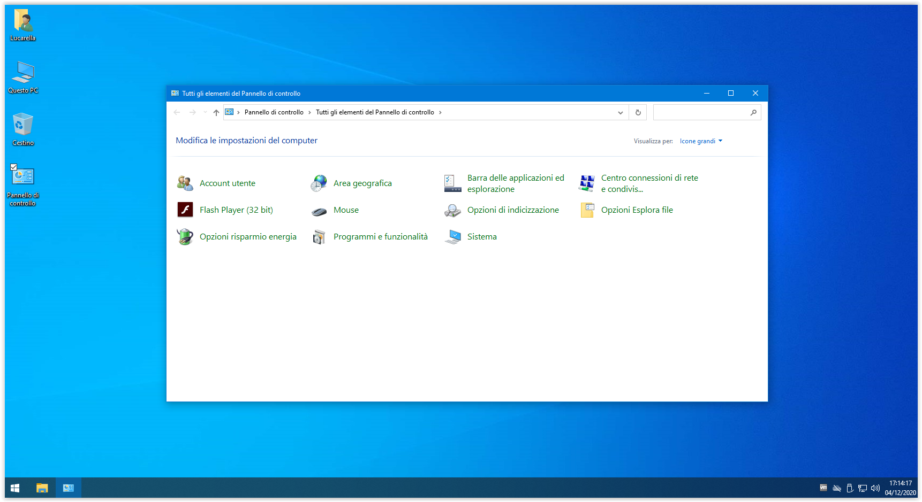
Task: Click the Area geografica globe icon
Action: coord(319,183)
